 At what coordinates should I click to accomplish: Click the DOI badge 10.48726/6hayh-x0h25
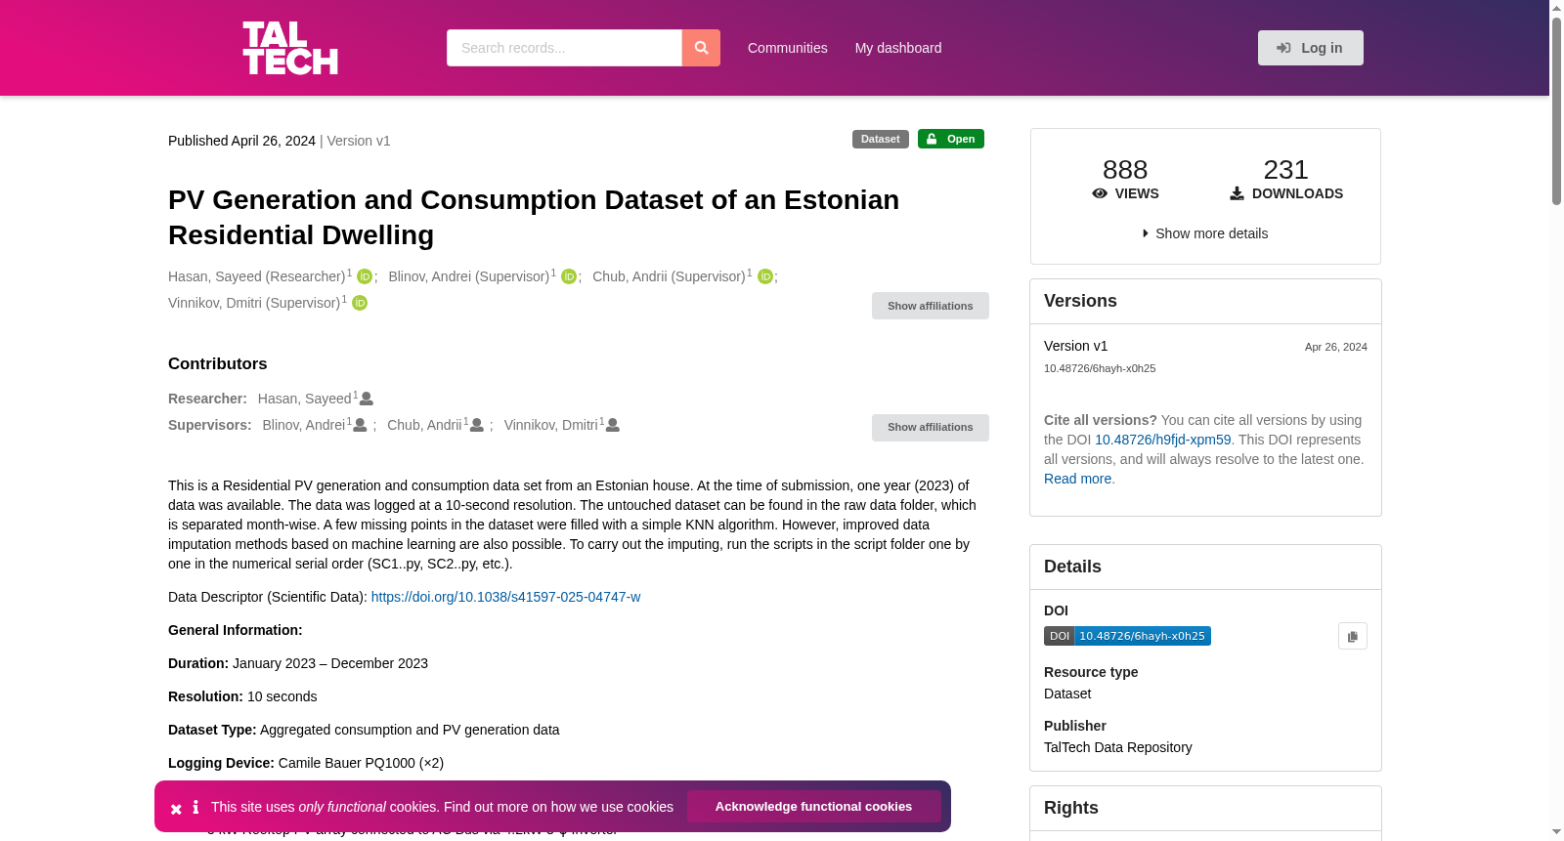point(1127,636)
